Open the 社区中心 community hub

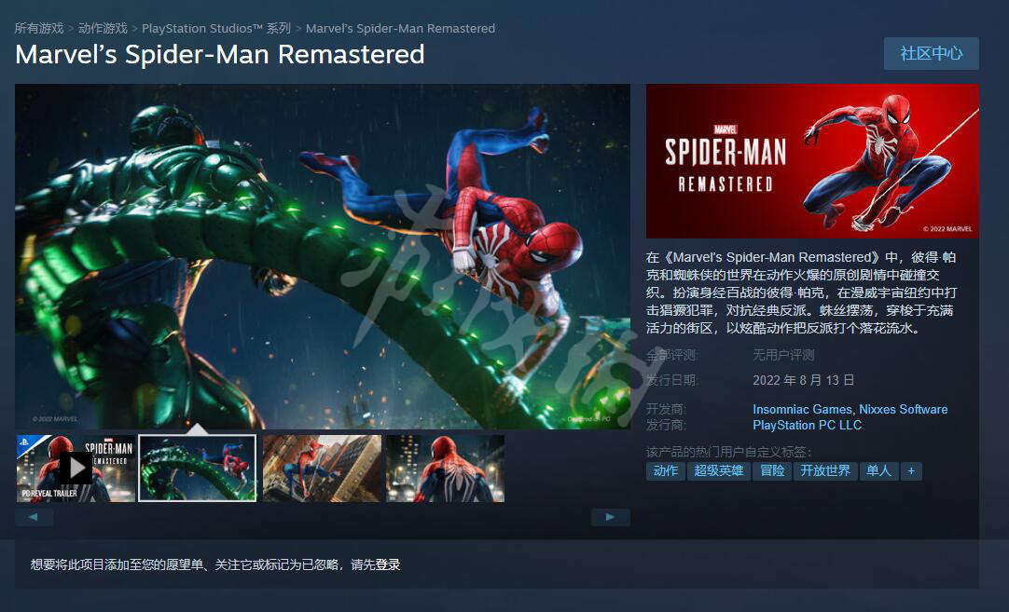pos(932,53)
